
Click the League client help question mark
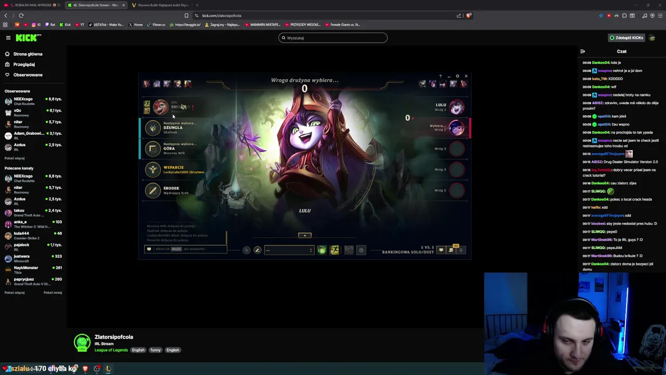[x=440, y=77]
